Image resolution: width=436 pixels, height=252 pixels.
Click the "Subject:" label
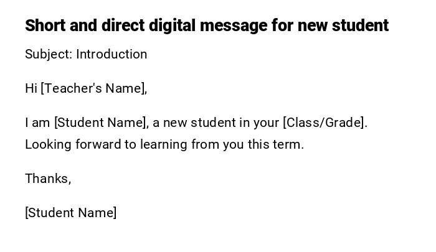49,54
